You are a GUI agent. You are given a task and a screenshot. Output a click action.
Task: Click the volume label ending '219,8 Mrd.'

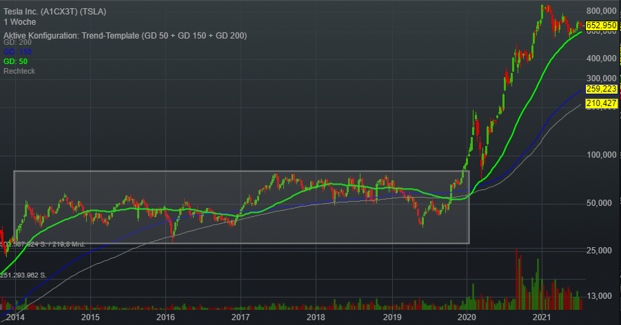click(x=43, y=244)
